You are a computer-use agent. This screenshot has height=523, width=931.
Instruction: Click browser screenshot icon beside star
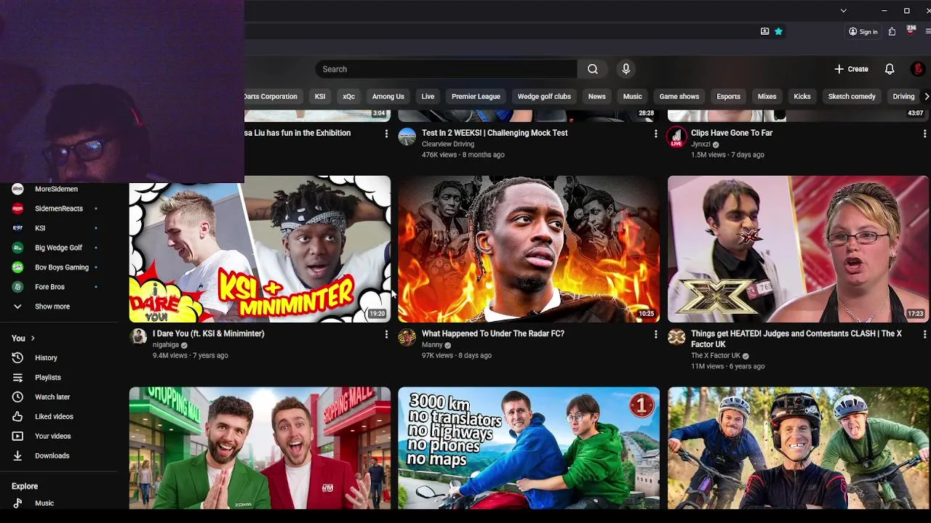[764, 31]
